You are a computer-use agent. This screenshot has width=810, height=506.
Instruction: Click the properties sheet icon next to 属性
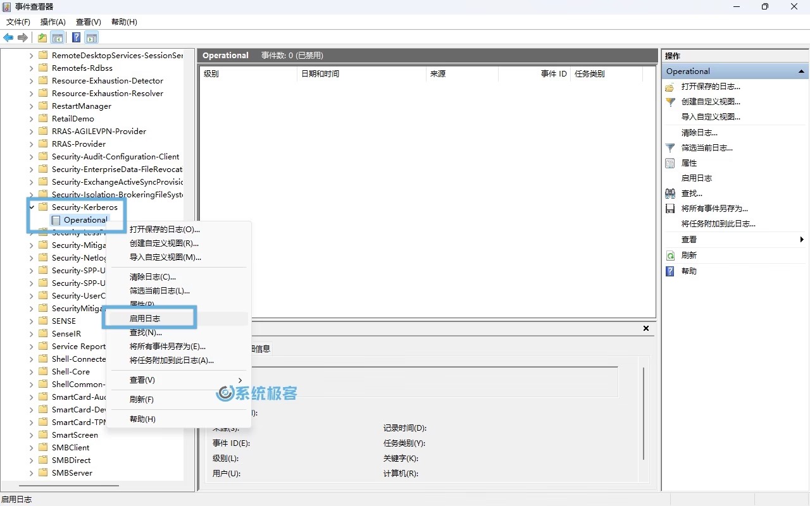point(670,163)
